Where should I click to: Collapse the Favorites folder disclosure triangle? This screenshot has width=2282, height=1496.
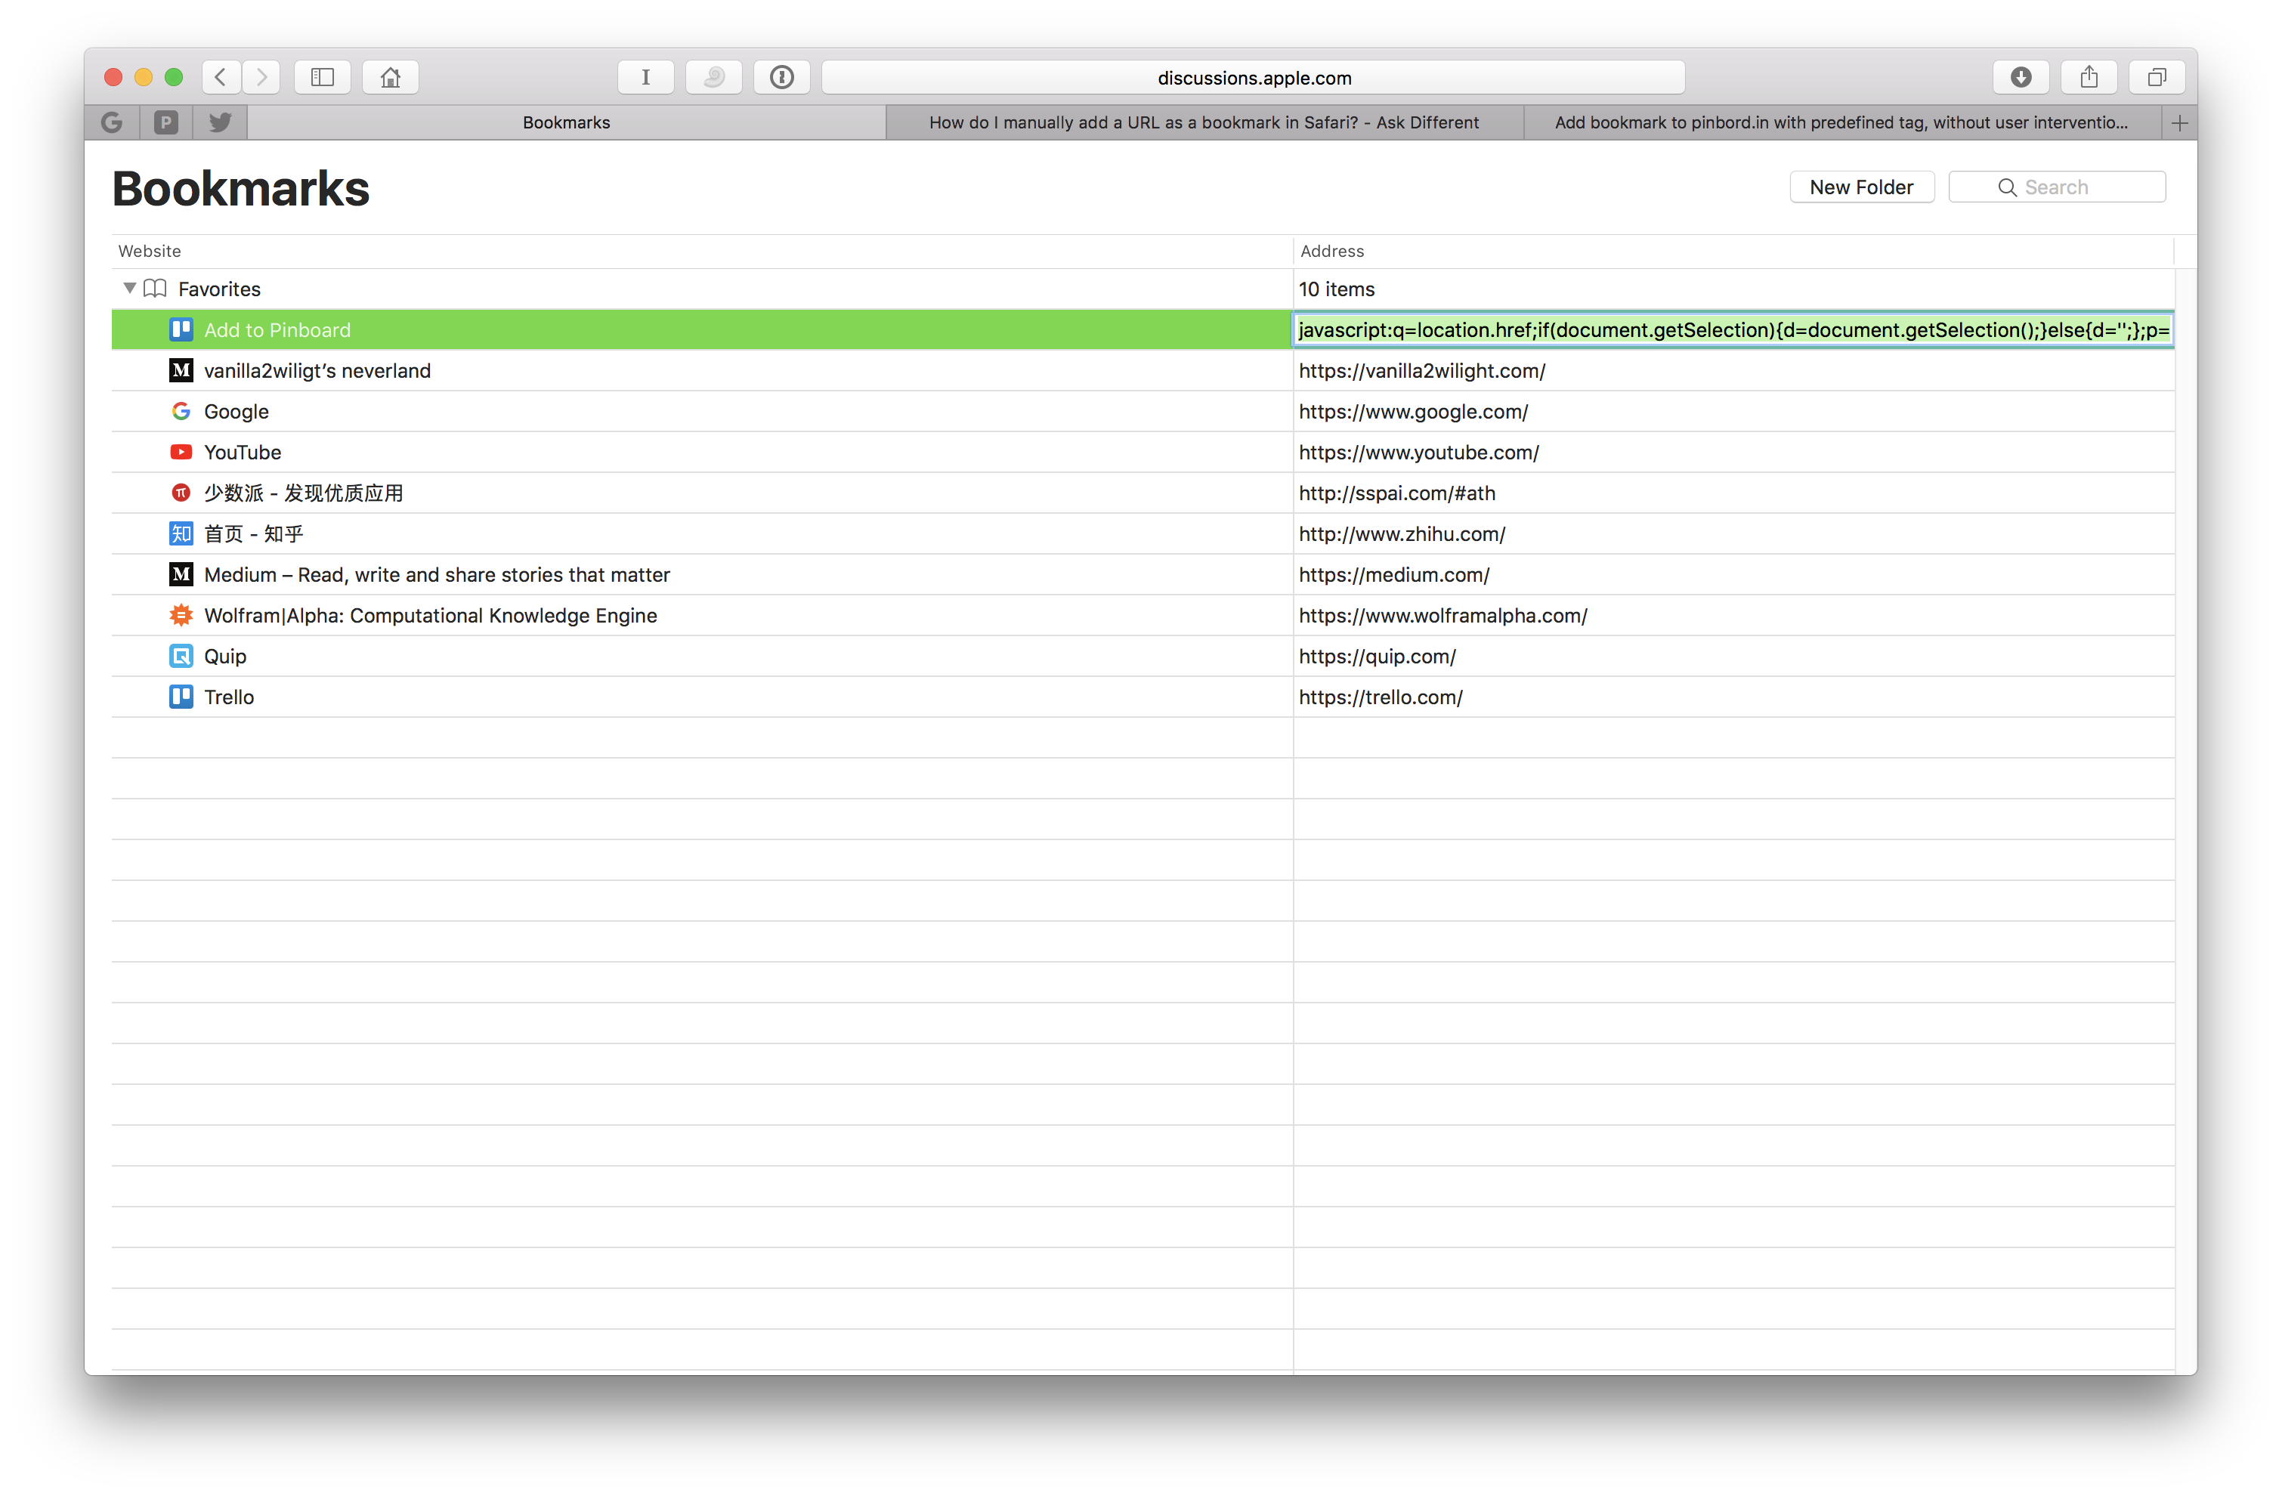point(129,288)
